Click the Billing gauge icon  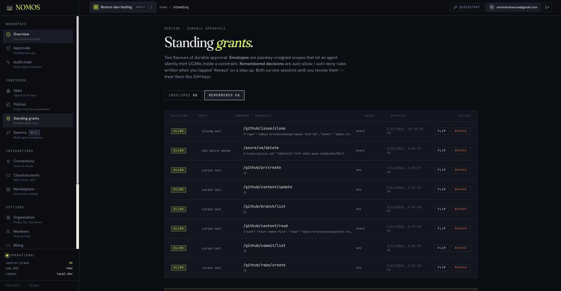[x=8, y=246]
